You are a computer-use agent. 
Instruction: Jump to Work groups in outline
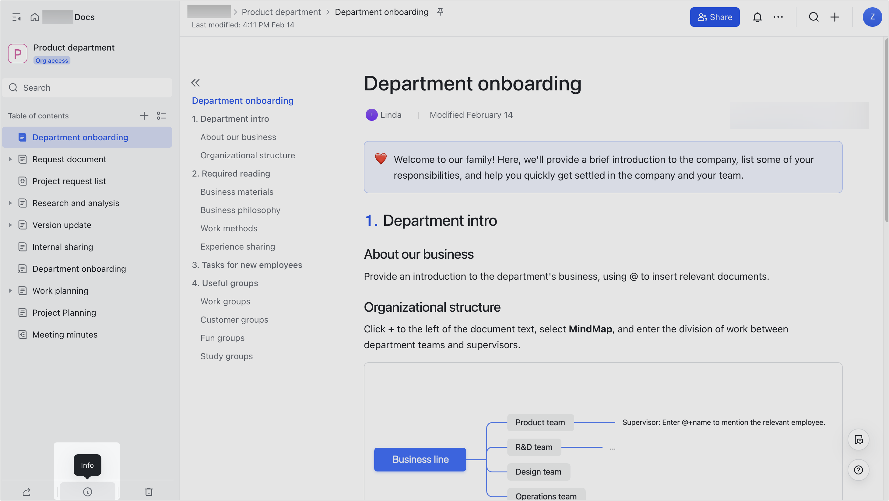[225, 302]
